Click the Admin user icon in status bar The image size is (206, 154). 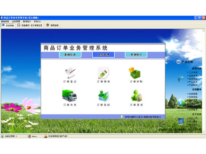point(29,136)
